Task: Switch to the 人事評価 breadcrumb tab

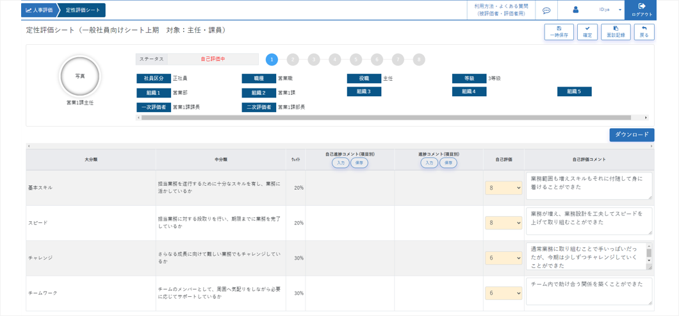Action: click(40, 10)
